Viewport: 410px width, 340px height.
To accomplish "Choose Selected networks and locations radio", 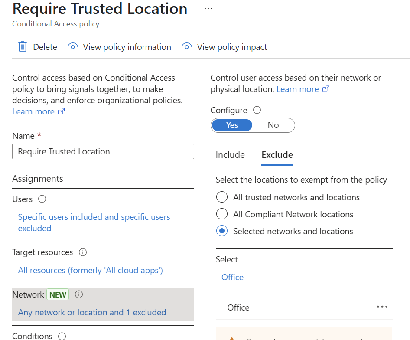I will coord(222,231).
